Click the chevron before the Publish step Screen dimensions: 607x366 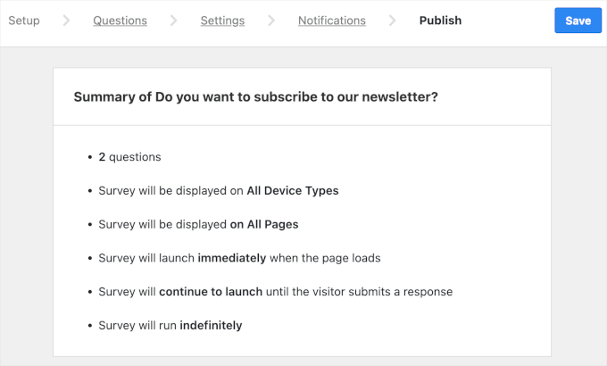pyautogui.click(x=393, y=21)
